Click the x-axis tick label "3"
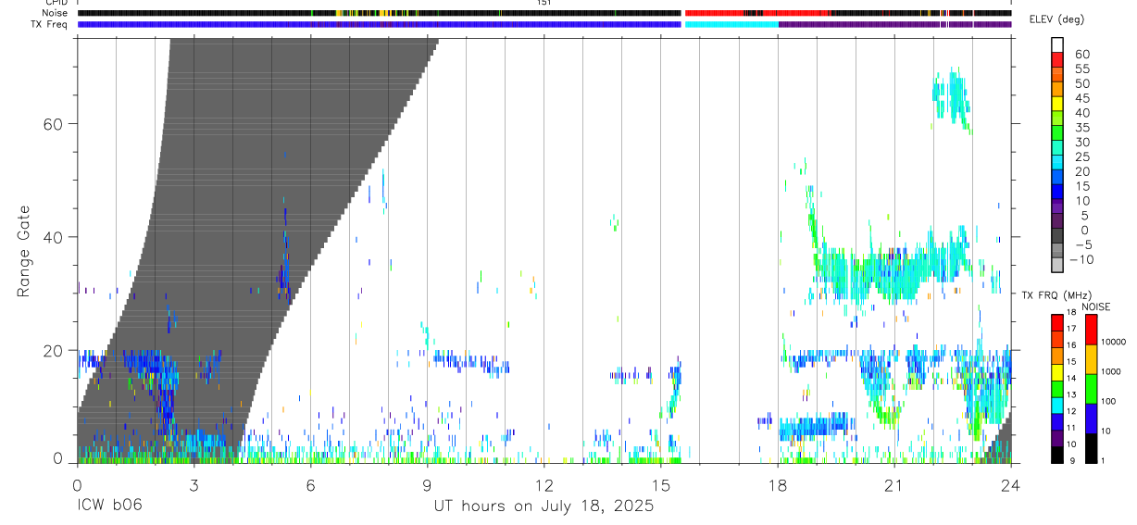The width and height of the screenshot is (1137, 525). [x=194, y=485]
